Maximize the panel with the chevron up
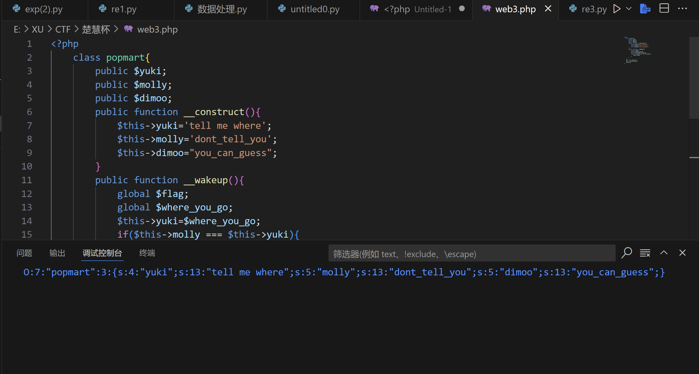The image size is (699, 374). [664, 253]
